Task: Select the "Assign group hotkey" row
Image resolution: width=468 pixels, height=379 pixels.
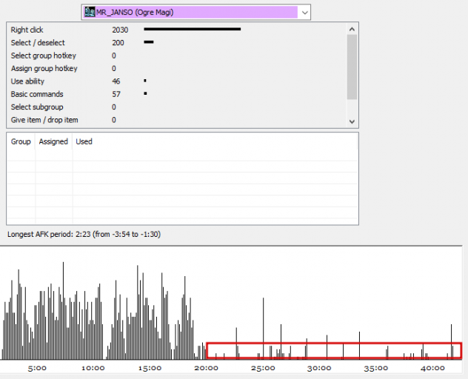Action: pos(177,68)
